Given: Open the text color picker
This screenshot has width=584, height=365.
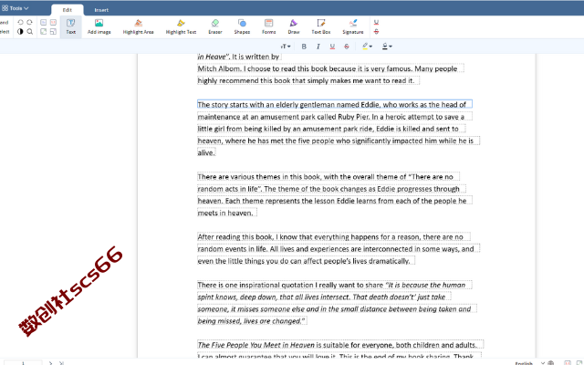Looking at the screenshot, I should point(387,47).
